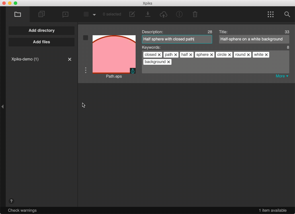The width and height of the screenshot is (295, 214).
Task: Check the selection box next to Path.eps
Action: point(85,38)
